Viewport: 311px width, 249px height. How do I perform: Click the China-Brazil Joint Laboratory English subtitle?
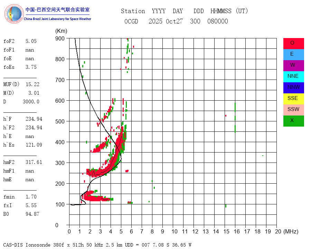(x=57, y=19)
